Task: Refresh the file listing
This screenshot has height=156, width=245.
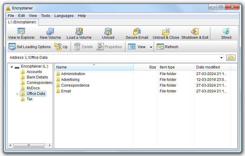Action: click(167, 47)
